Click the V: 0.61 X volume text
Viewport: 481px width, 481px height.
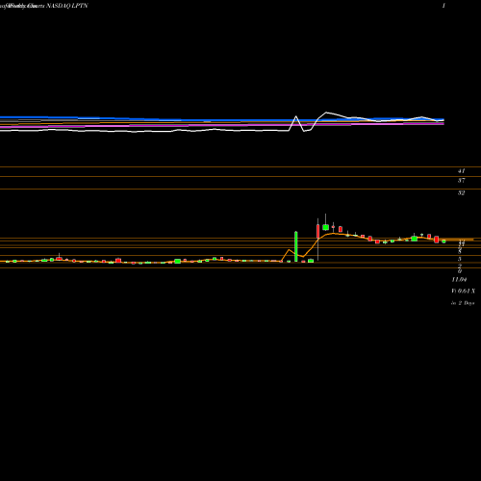click(463, 291)
